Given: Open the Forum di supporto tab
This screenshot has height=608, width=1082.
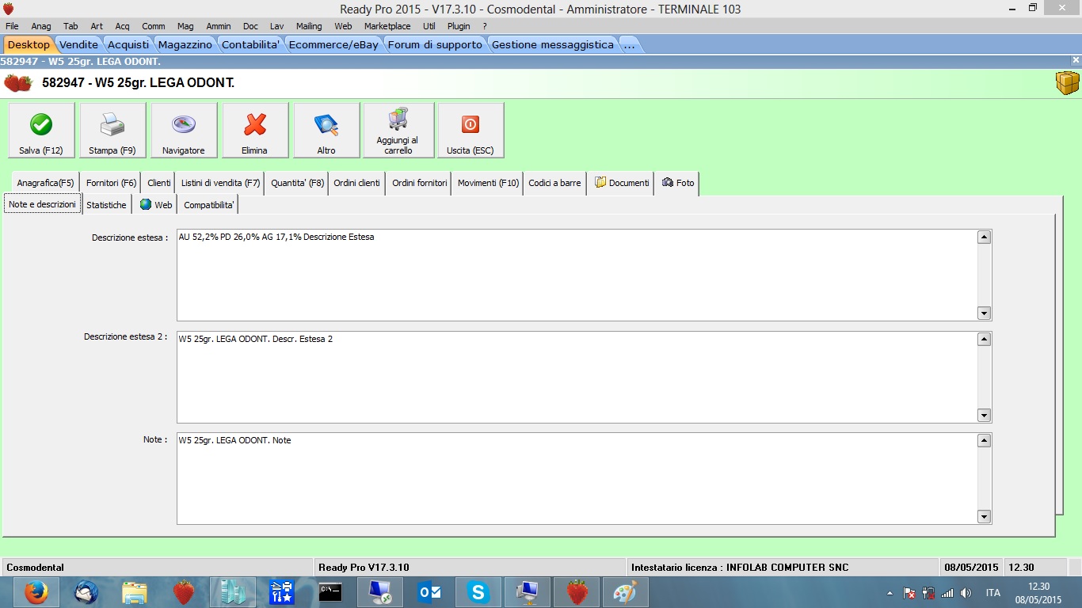Looking at the screenshot, I should click(x=435, y=44).
